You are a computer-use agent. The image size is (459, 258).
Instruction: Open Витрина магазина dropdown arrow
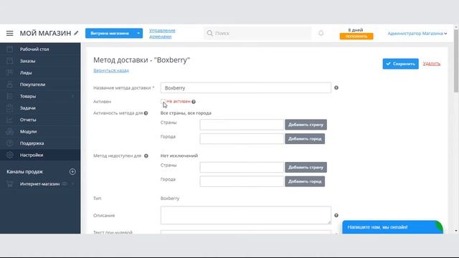tap(138, 34)
